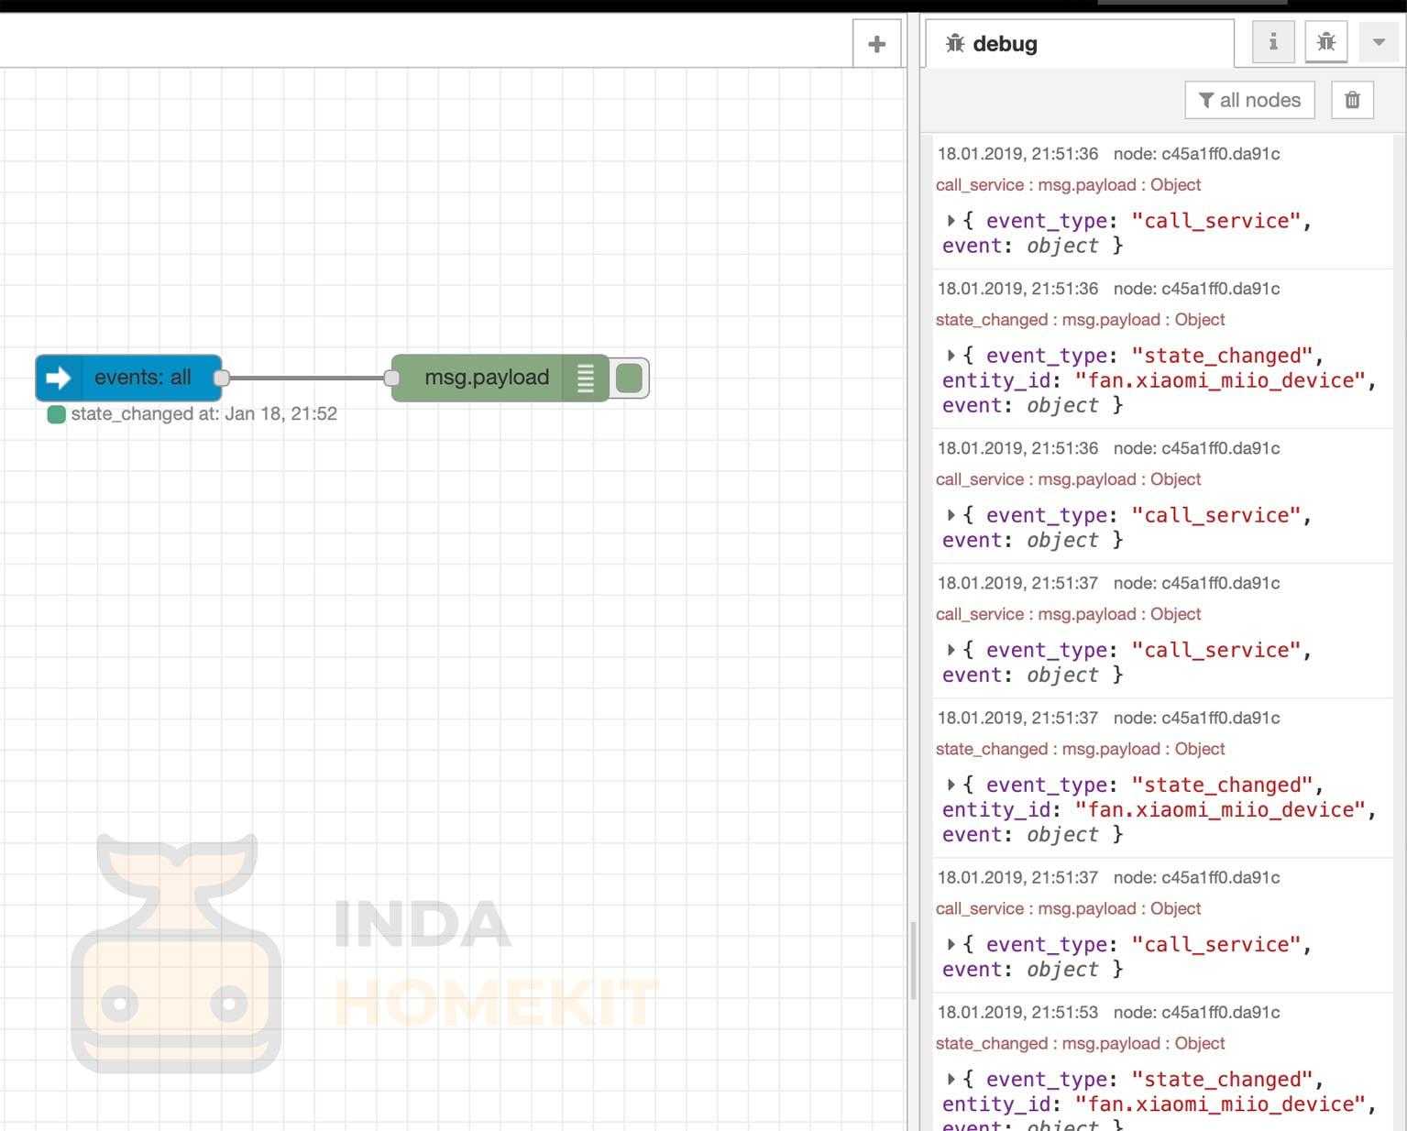
Task: Click the events: all node arrow icon
Action: 59,378
